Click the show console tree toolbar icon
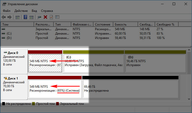Image resolution: width=192 pixels, height=113 pixels. click(18, 17)
